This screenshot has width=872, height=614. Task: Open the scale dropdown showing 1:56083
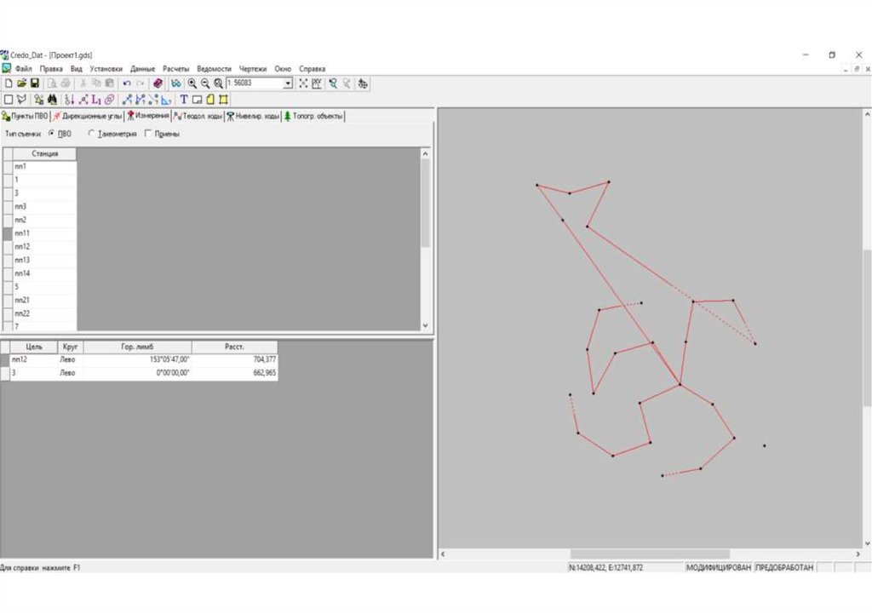click(288, 83)
